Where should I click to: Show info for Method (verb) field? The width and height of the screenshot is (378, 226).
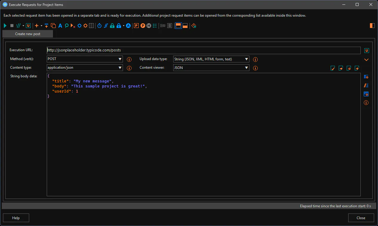click(x=129, y=59)
